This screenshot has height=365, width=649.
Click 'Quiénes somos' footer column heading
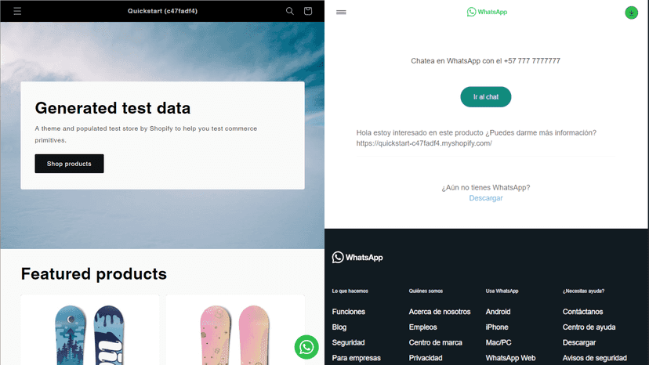coord(426,291)
